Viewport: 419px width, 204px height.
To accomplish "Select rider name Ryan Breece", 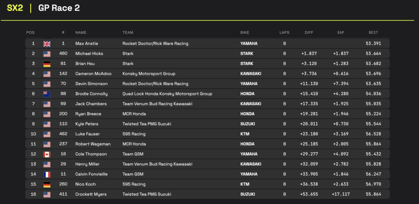I will [x=88, y=114].
